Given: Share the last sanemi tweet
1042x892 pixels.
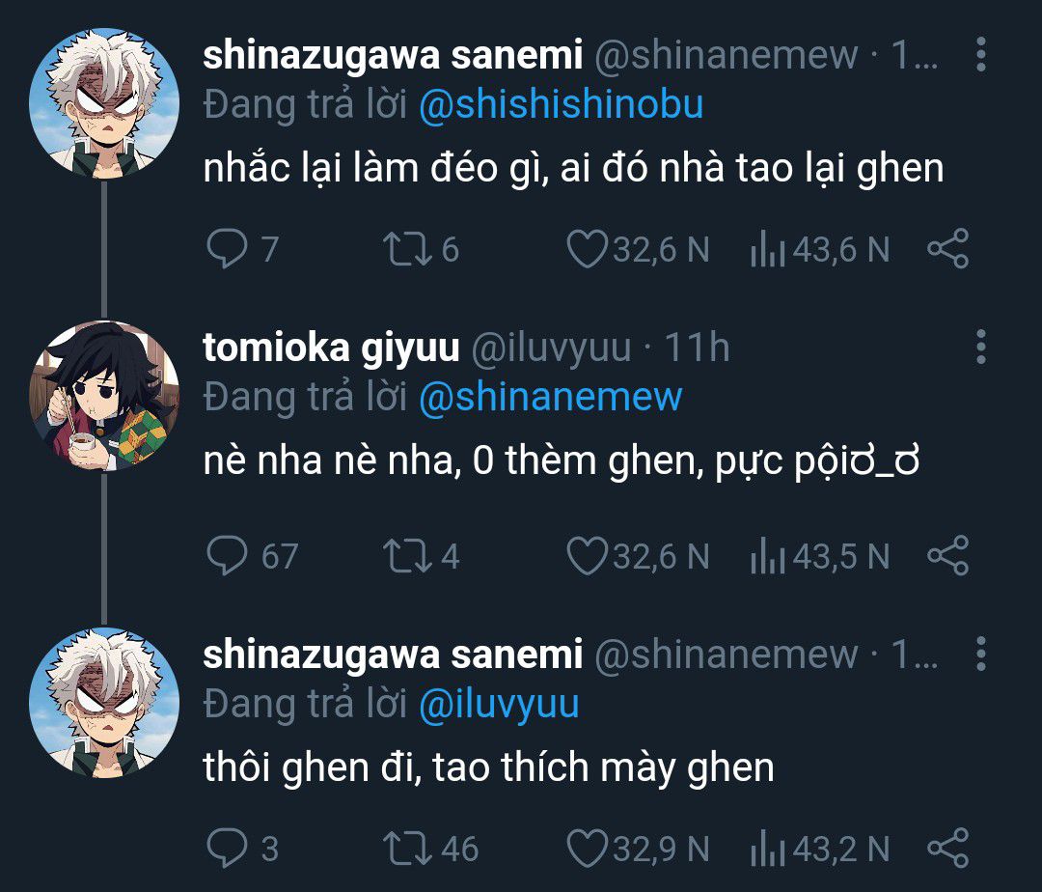Looking at the screenshot, I should pyautogui.click(x=948, y=849).
